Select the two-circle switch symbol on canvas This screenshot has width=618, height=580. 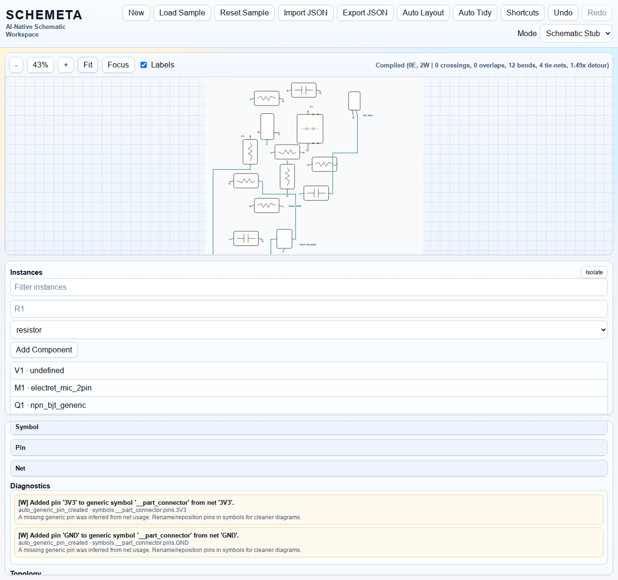coord(310,129)
